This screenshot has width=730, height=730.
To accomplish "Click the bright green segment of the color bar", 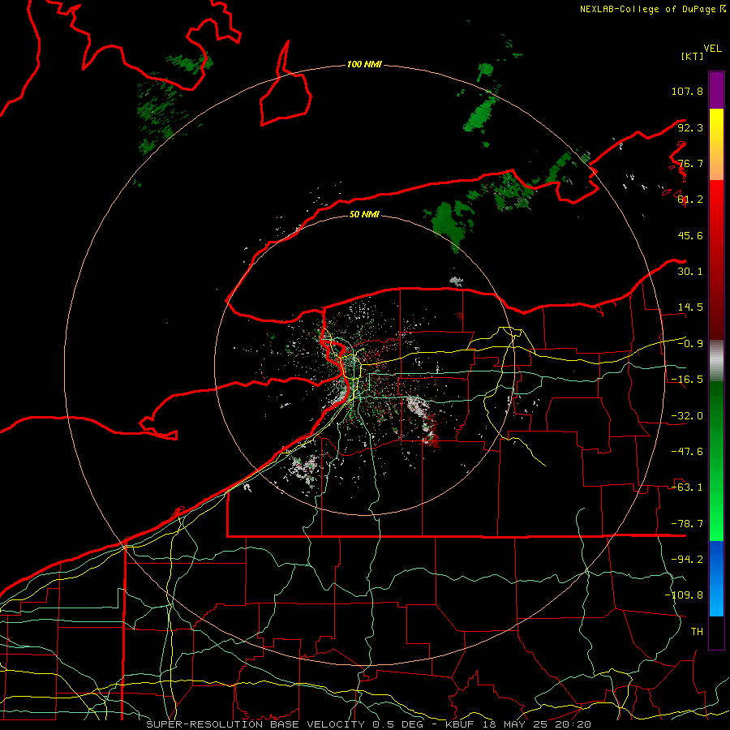I will coord(716,461).
